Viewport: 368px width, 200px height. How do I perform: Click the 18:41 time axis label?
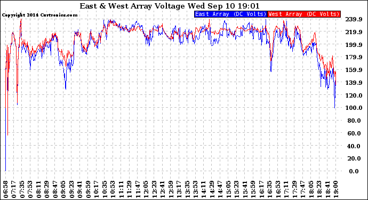327,189
